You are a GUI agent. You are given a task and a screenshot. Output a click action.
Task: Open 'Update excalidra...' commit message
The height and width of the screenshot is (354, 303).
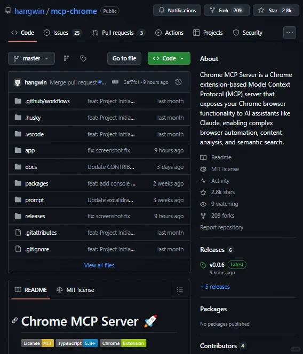point(110,200)
